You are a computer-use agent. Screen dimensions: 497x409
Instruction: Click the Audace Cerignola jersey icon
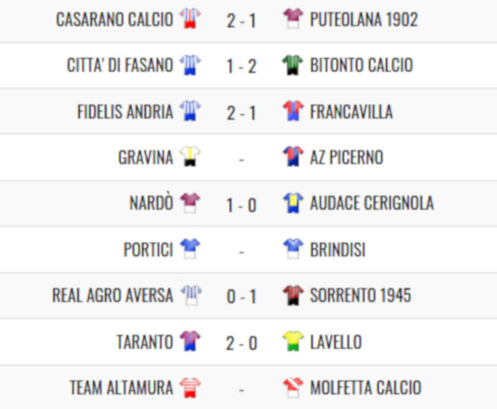292,204
